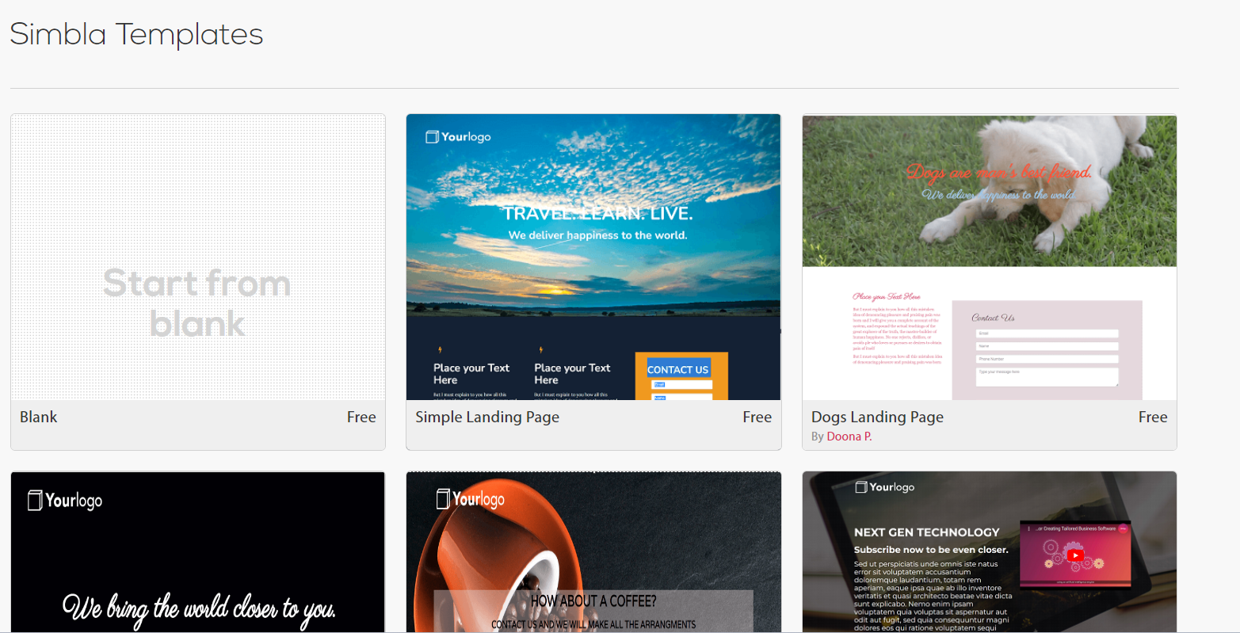This screenshot has height=633, width=1240.
Task: Click the 'We deliver happiness to the world.' tagline in Simple Landing Page preview
Action: [x=598, y=235]
